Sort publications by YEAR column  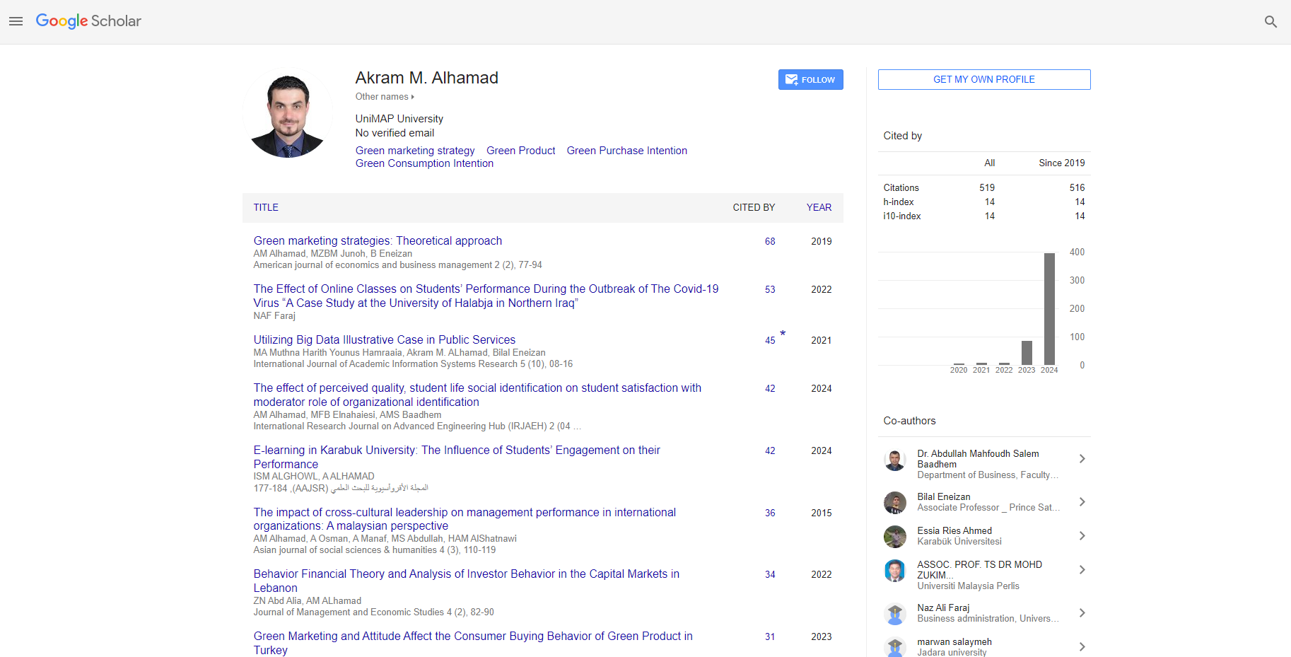[x=819, y=207]
